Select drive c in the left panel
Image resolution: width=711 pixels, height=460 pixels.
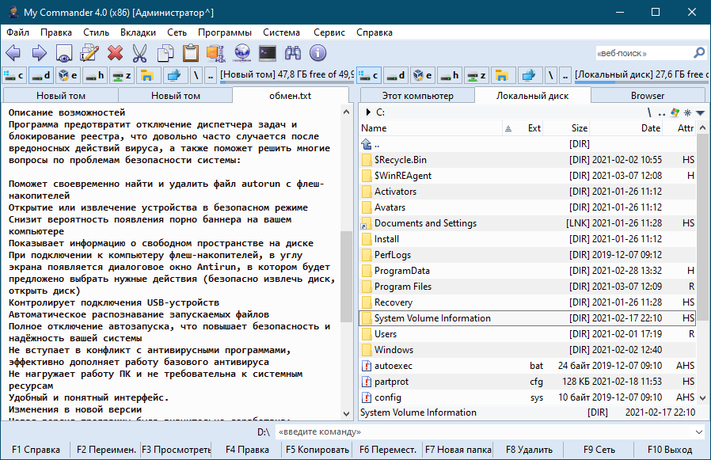(x=14, y=75)
